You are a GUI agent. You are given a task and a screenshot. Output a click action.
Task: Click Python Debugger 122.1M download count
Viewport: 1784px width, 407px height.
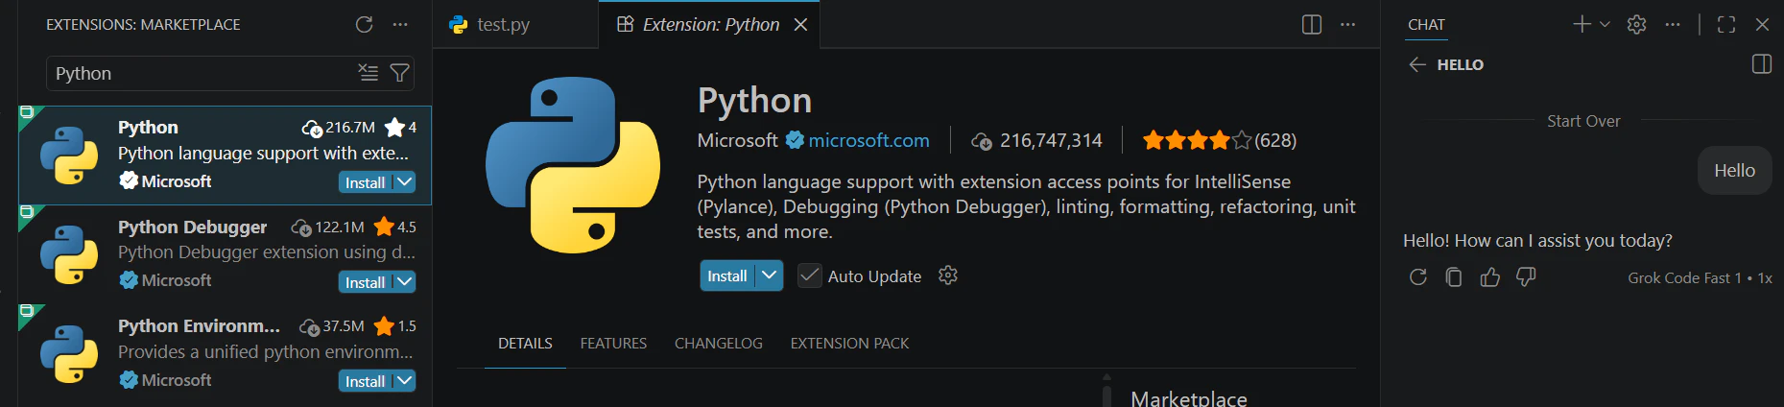(328, 227)
